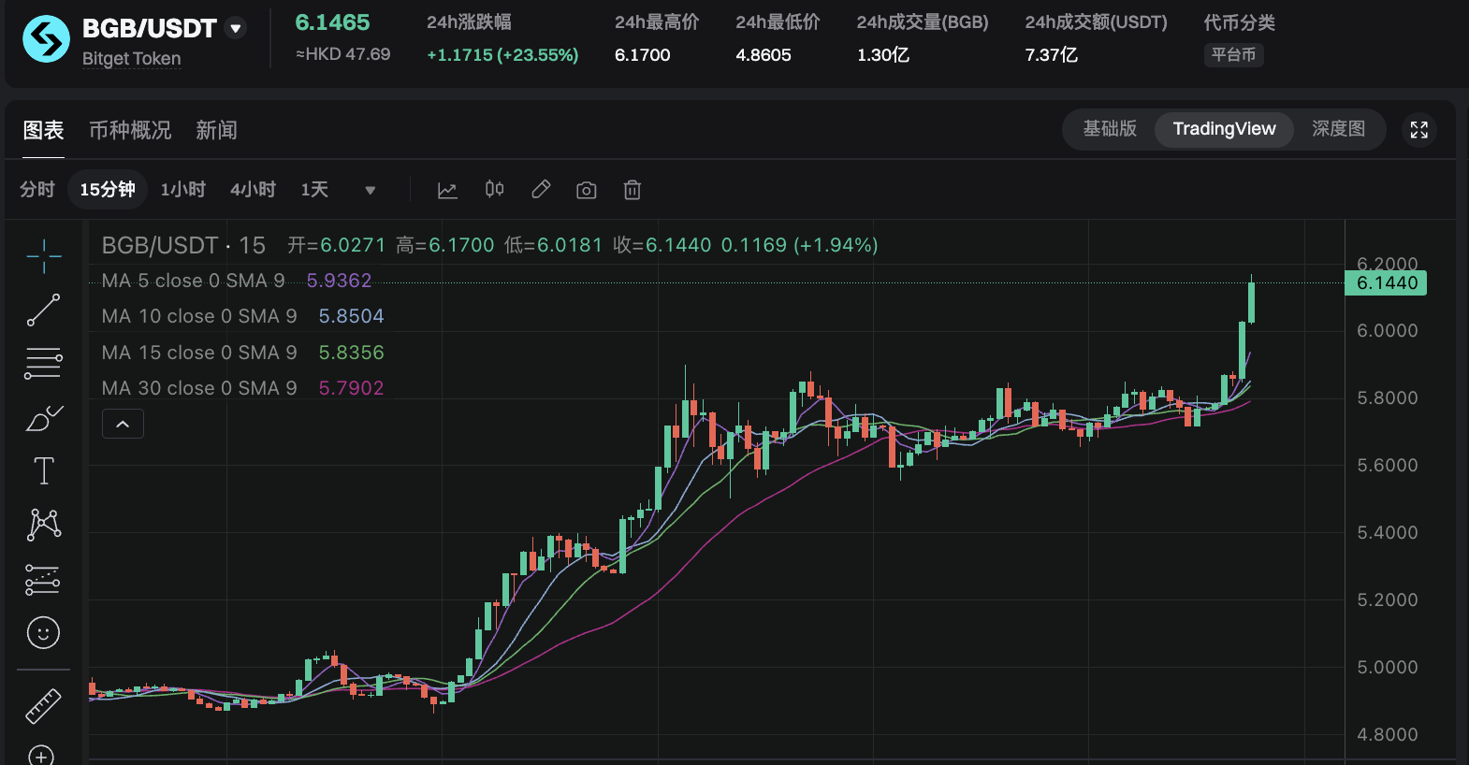Open the emoji icons tool
The image size is (1469, 765).
(43, 633)
